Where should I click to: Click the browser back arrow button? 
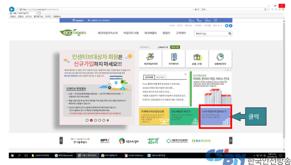12,9
